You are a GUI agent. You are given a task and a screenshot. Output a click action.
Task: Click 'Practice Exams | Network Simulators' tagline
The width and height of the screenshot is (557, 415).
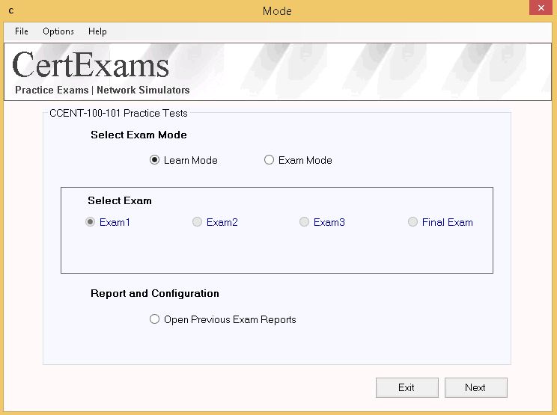pos(103,90)
